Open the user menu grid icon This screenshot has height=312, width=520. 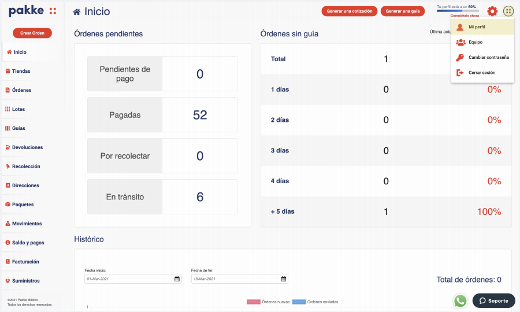[508, 11]
